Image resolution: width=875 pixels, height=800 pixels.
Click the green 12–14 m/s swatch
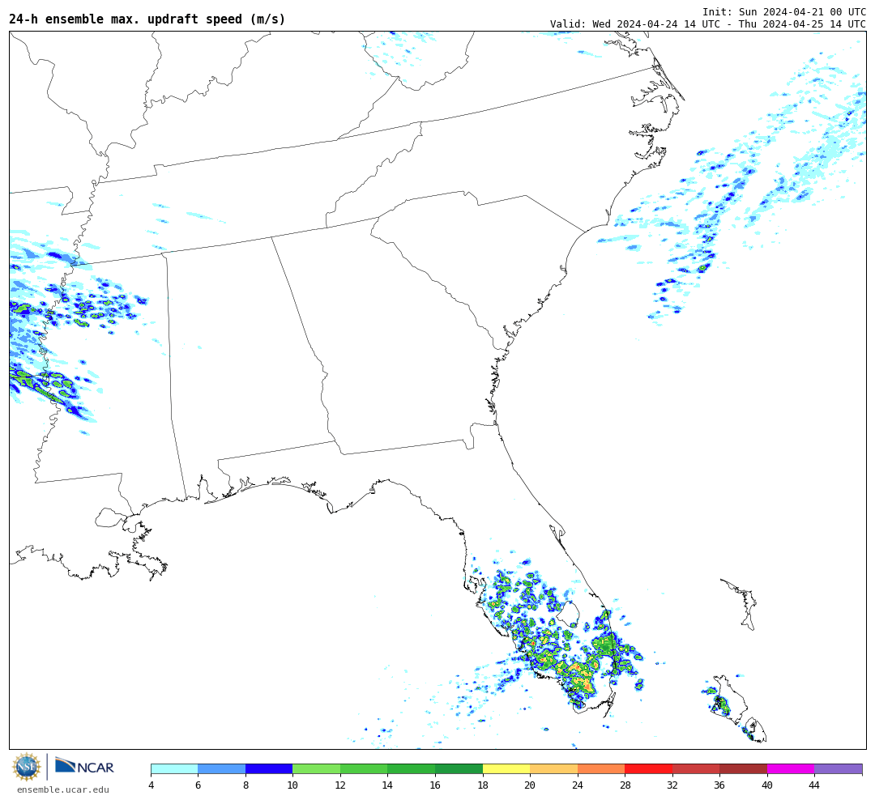(x=364, y=768)
